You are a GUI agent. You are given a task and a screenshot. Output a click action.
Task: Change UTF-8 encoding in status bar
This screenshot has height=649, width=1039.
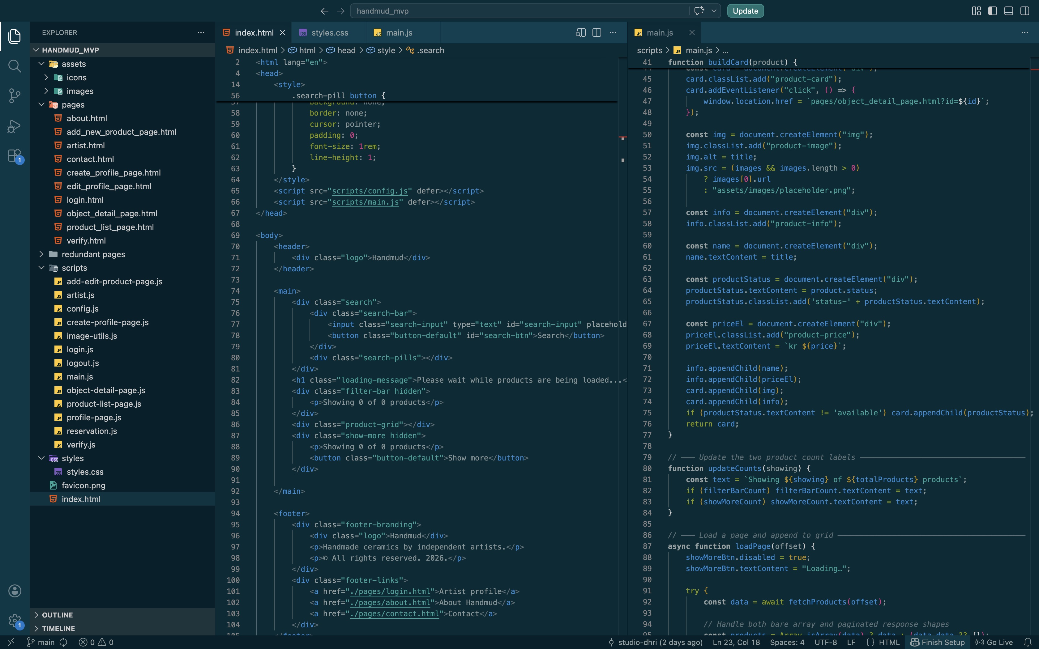(826, 642)
